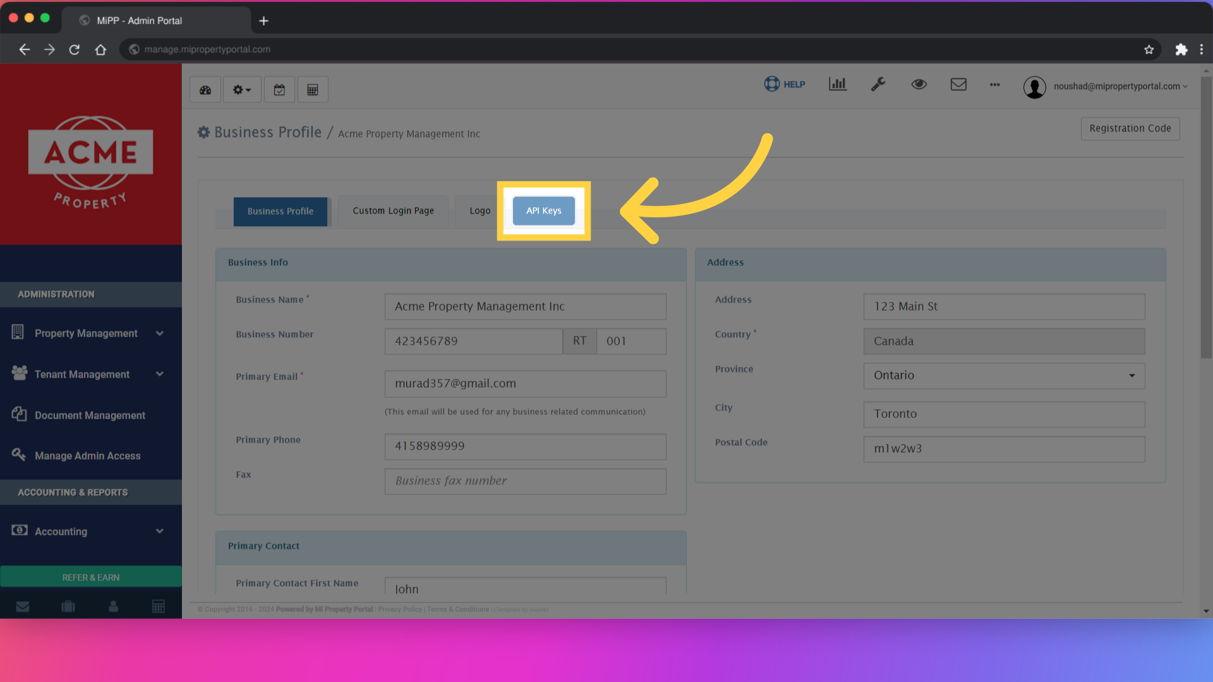Viewport: 1213px width, 682px height.
Task: Switch to the Custom Login Page tab
Action: (393, 210)
